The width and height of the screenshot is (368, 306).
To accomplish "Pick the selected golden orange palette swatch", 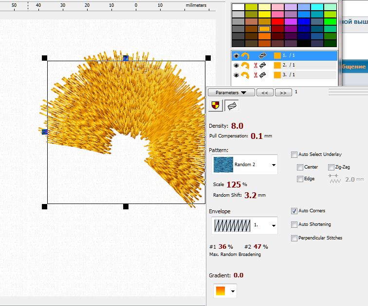I will 264,29.
